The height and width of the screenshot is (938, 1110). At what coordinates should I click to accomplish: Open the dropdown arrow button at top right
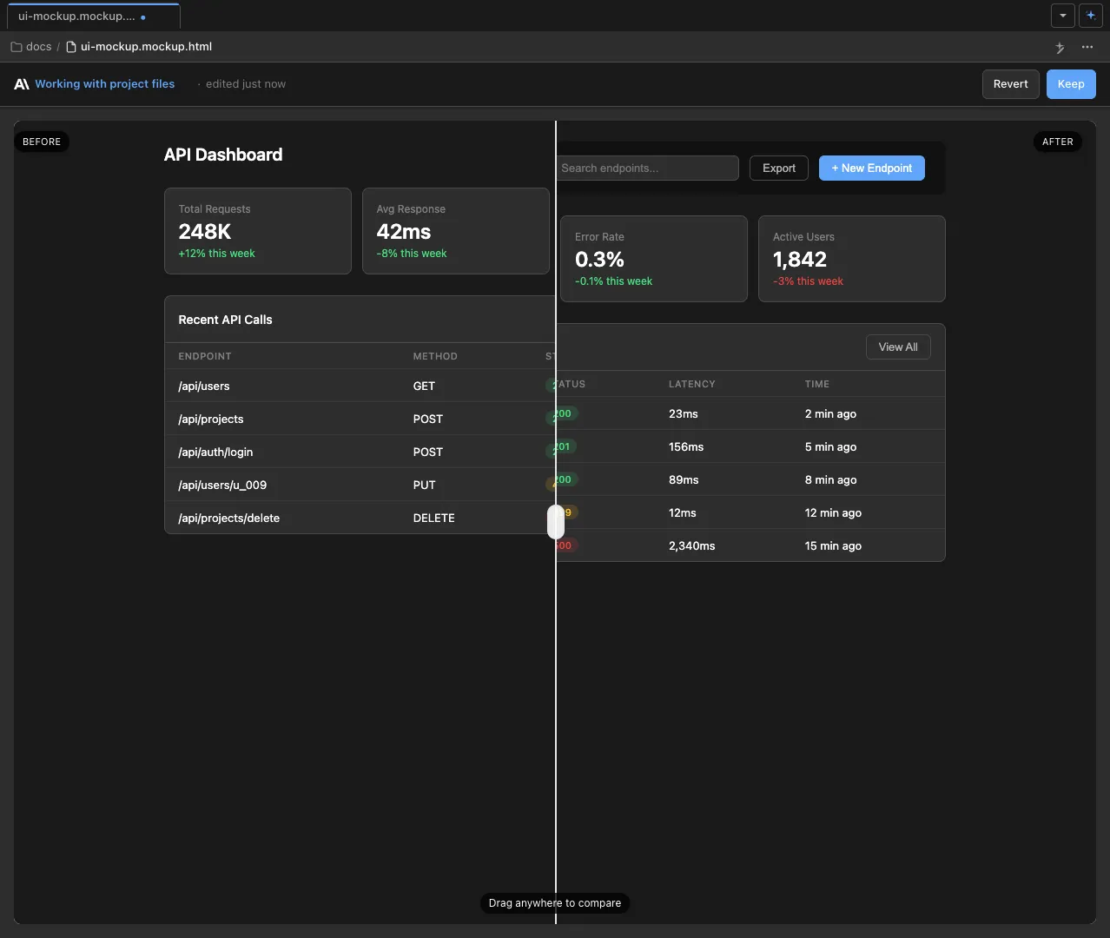tap(1062, 16)
